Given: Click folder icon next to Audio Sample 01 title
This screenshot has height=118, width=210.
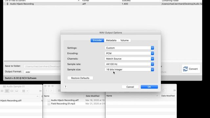Looking at the screenshot, I should coord(4,87).
